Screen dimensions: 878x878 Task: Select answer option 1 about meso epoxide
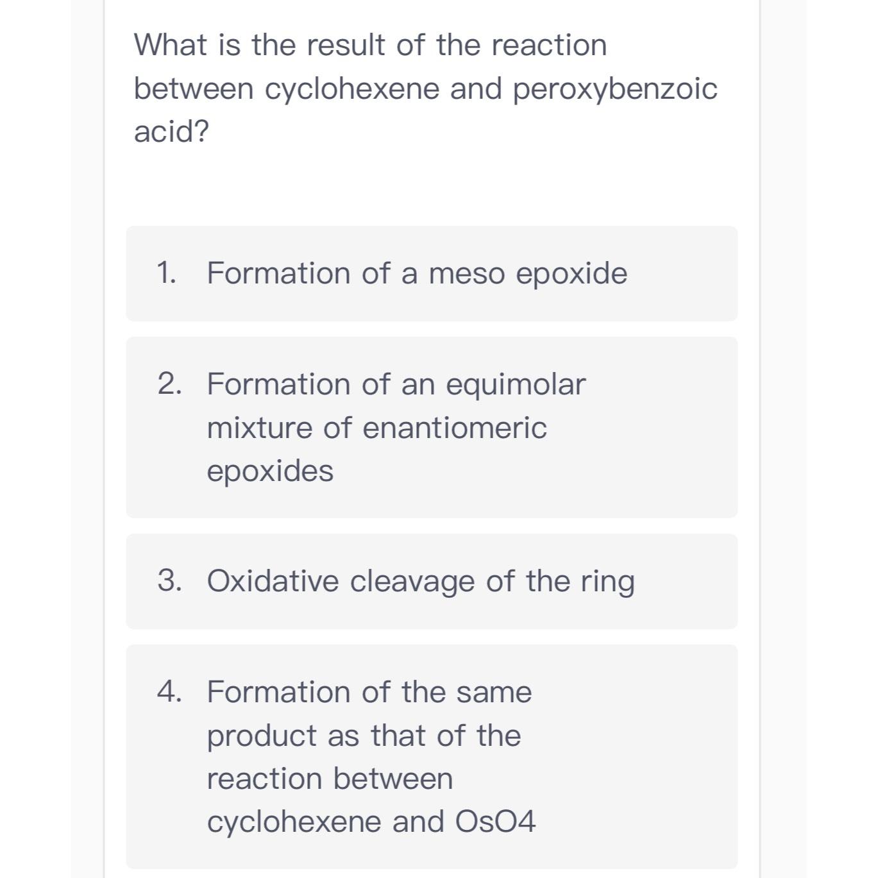(x=431, y=272)
